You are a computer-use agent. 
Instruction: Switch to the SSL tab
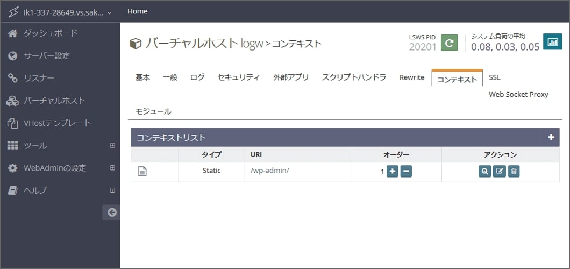point(494,77)
